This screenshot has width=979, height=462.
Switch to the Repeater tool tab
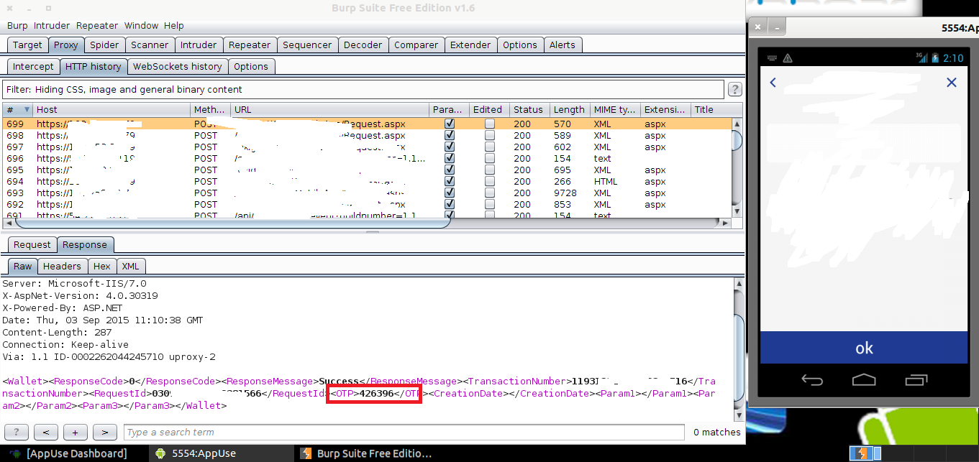click(x=250, y=45)
